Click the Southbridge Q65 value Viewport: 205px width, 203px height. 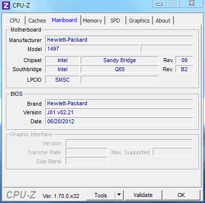click(x=120, y=69)
